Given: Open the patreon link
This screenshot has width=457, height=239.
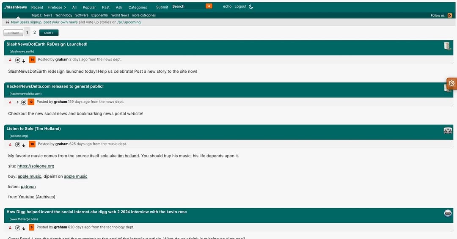Looking at the screenshot, I should click(x=28, y=187).
